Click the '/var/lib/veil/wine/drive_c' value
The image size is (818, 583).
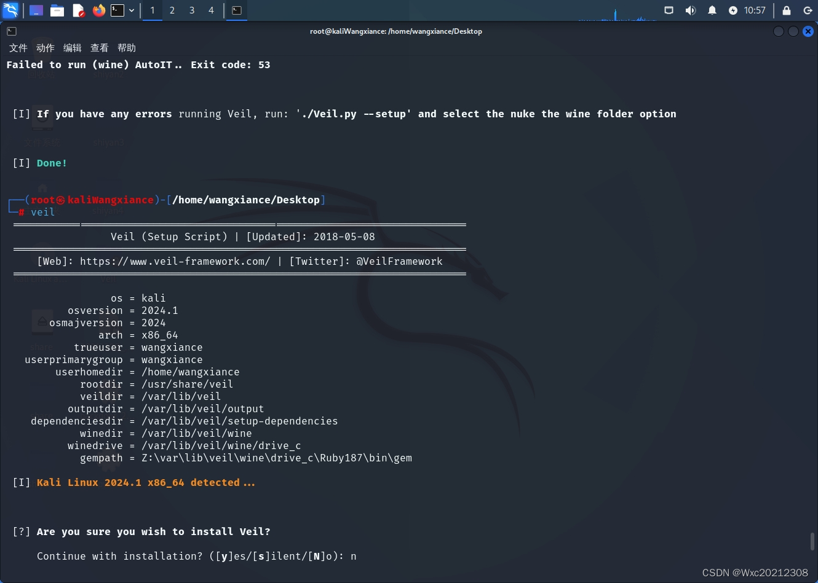tap(221, 445)
